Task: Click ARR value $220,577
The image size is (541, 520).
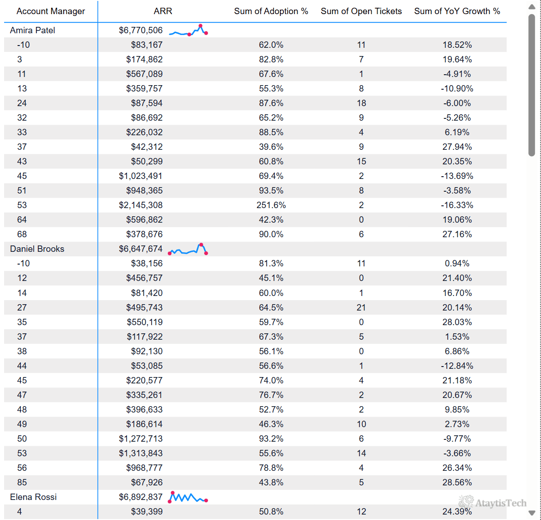Action: click(144, 381)
